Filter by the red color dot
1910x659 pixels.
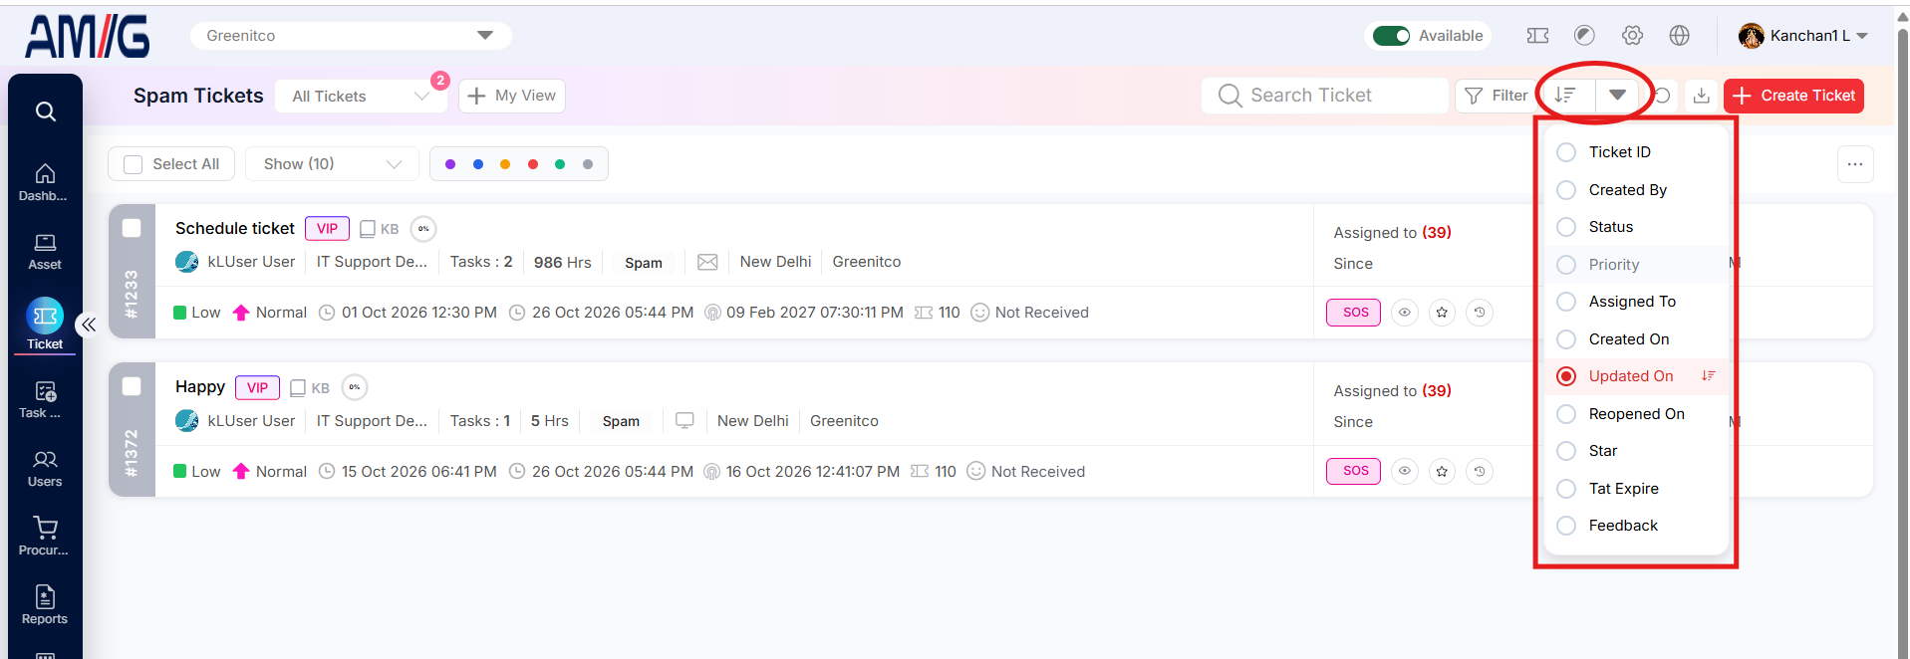(533, 164)
